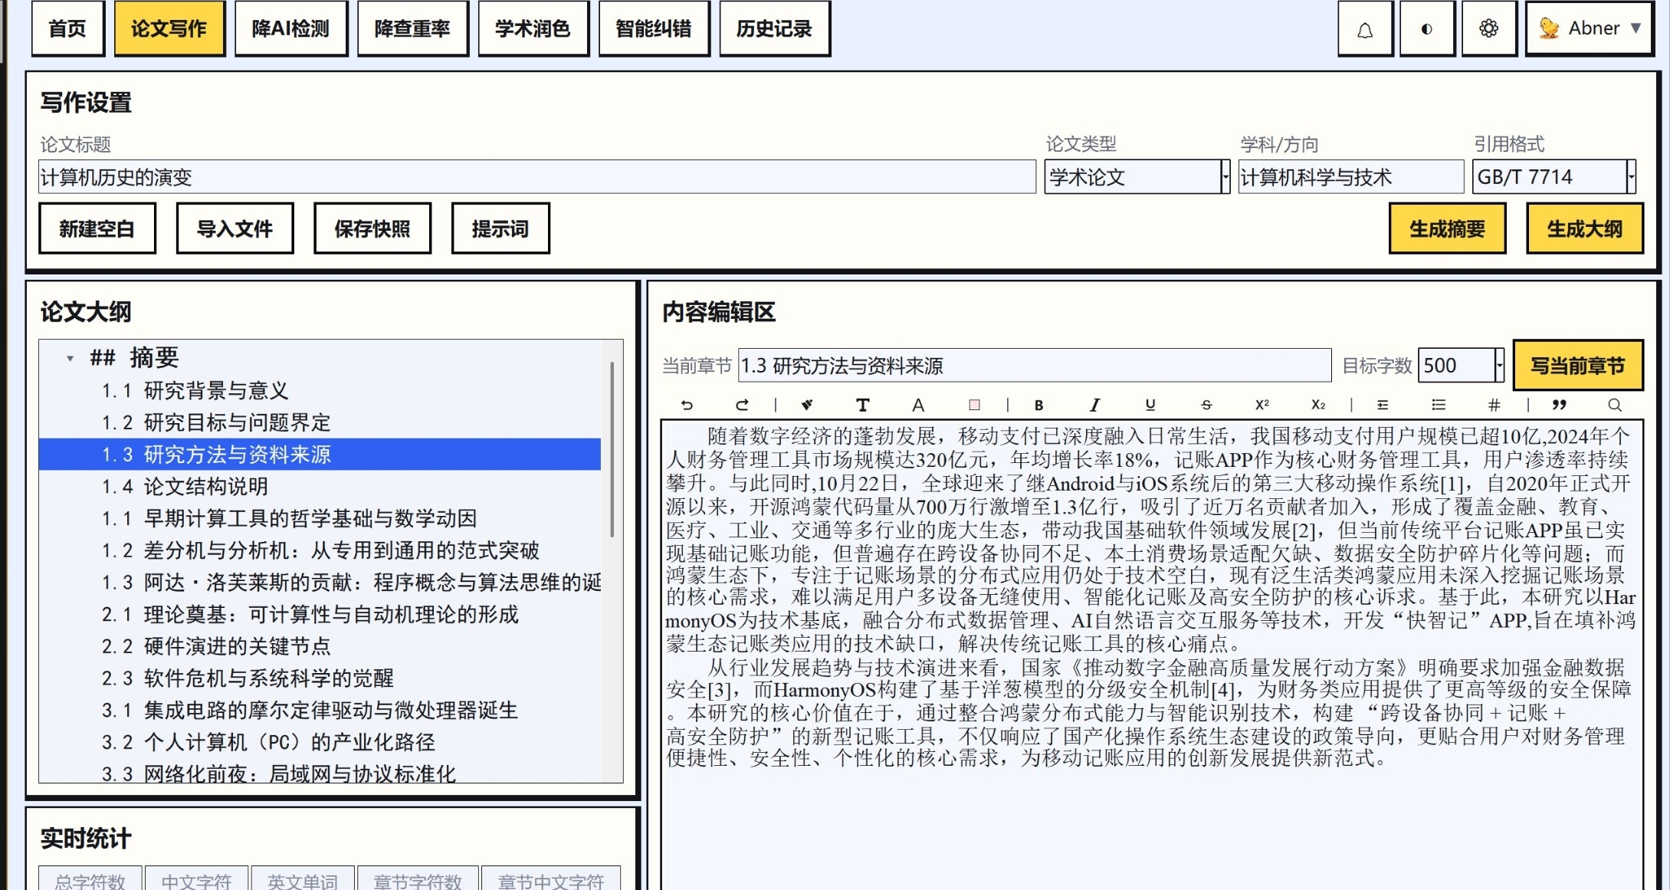Click the 生成大纲 button

1583,228
